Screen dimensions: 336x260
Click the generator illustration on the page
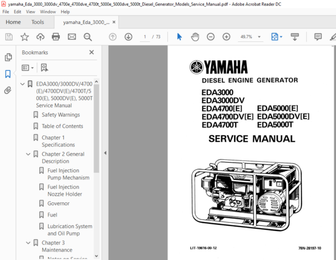coord(247,195)
